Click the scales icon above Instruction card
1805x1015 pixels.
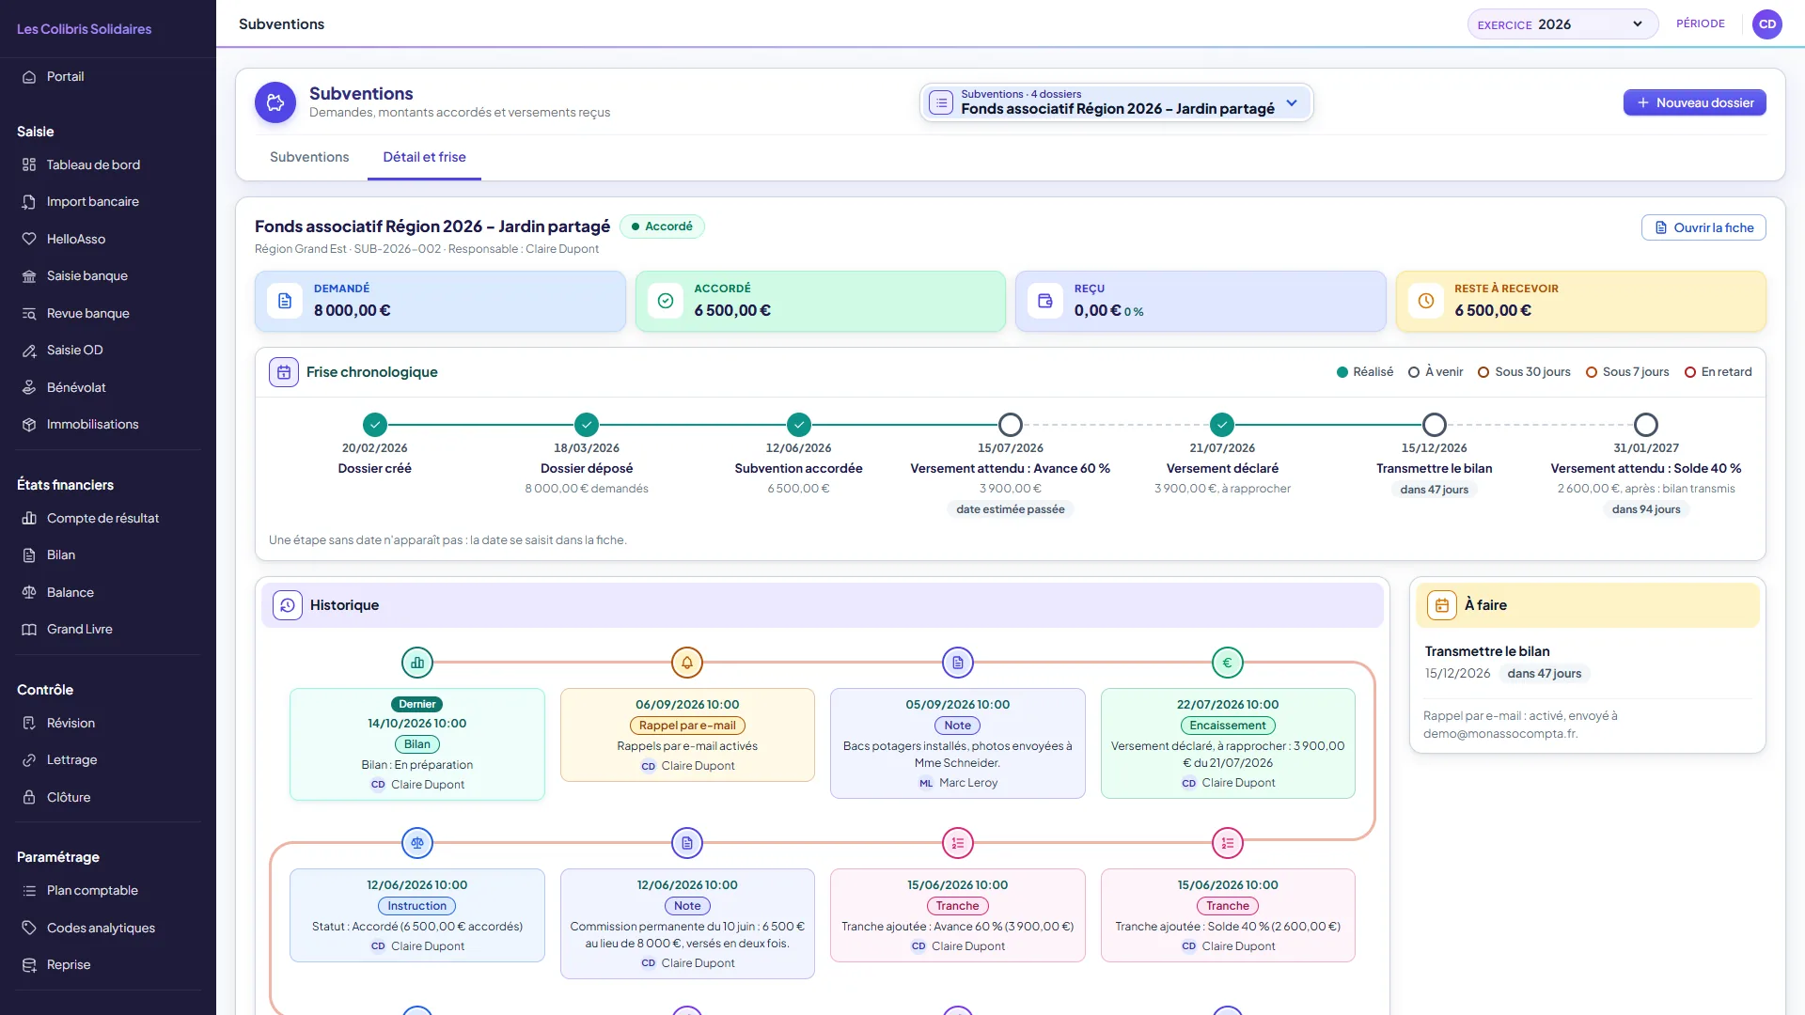[x=417, y=843]
